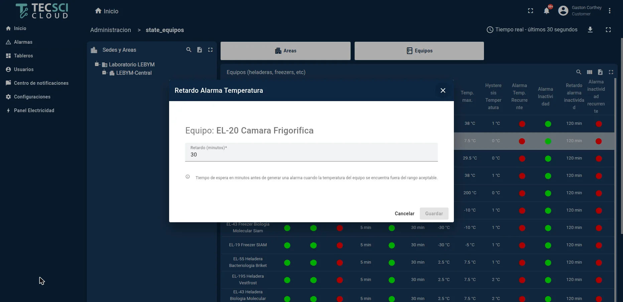Click the download dashboard icon

tap(590, 30)
